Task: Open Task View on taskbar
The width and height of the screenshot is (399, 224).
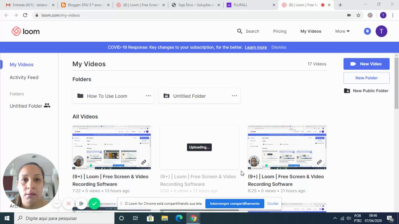Action: coord(135,218)
